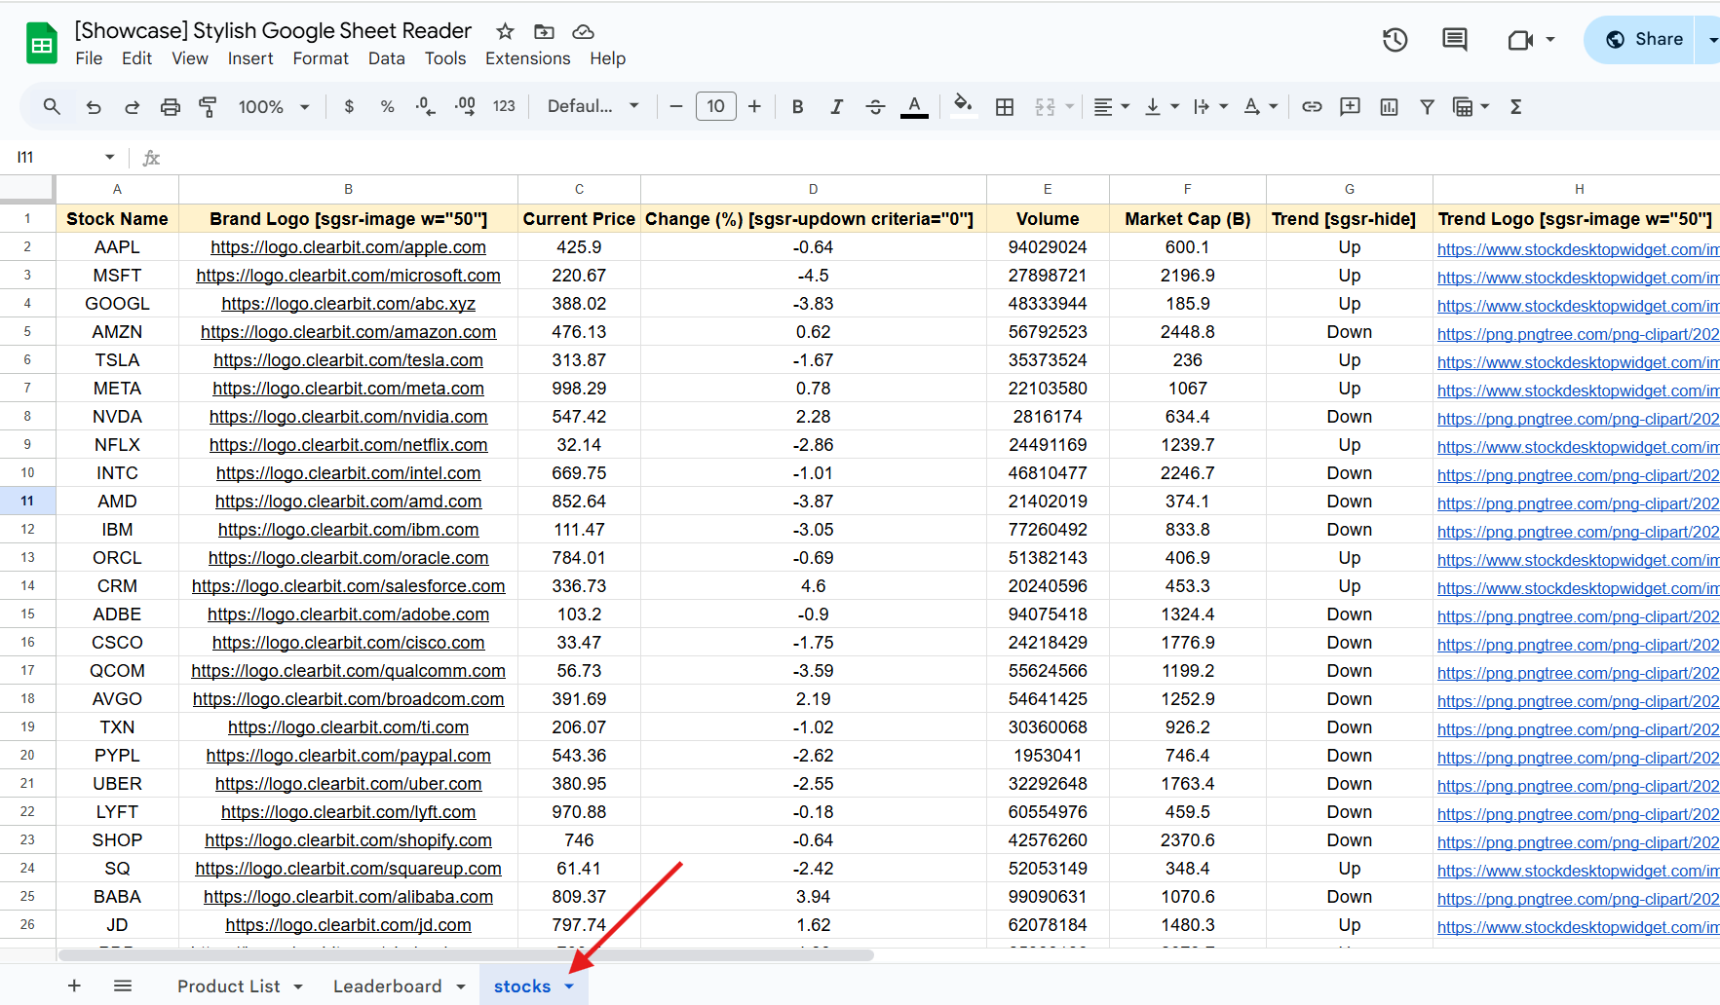
Task: Open the salesforce.com logo link
Action: (x=348, y=586)
